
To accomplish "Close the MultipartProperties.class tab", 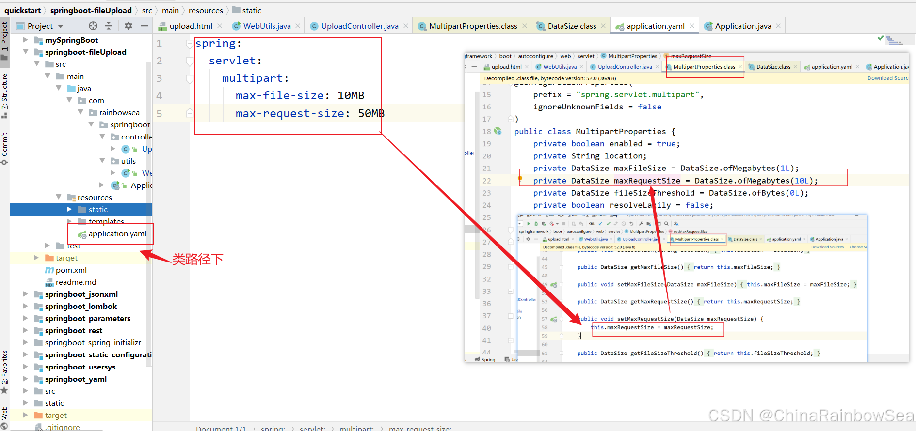I will [525, 26].
